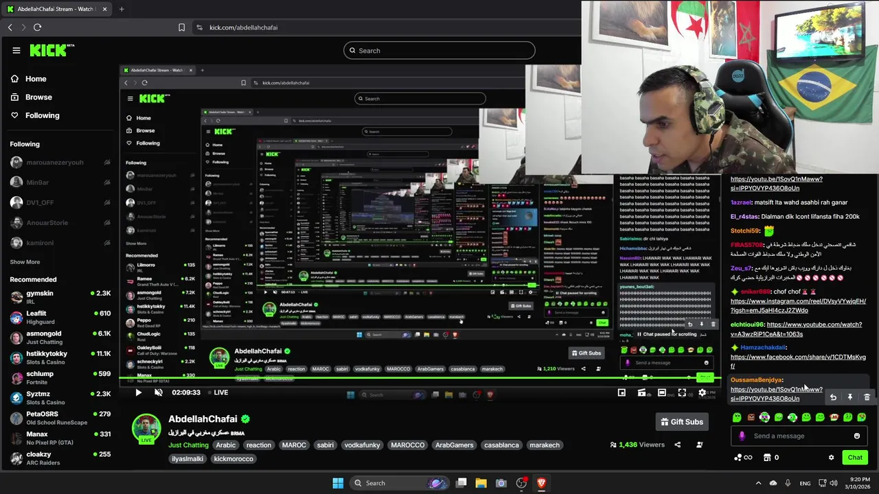This screenshot has height=494, width=879.
Task: Open File Explorer from the taskbar
Action: tap(481, 483)
